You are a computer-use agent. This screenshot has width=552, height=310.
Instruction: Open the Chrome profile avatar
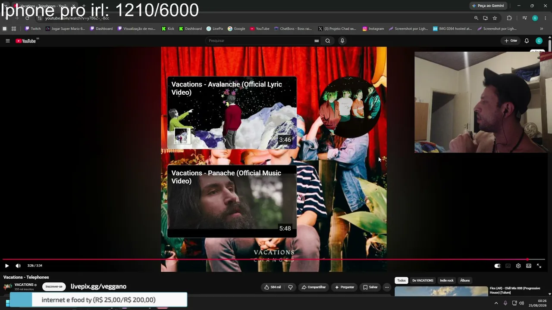[x=535, y=18]
